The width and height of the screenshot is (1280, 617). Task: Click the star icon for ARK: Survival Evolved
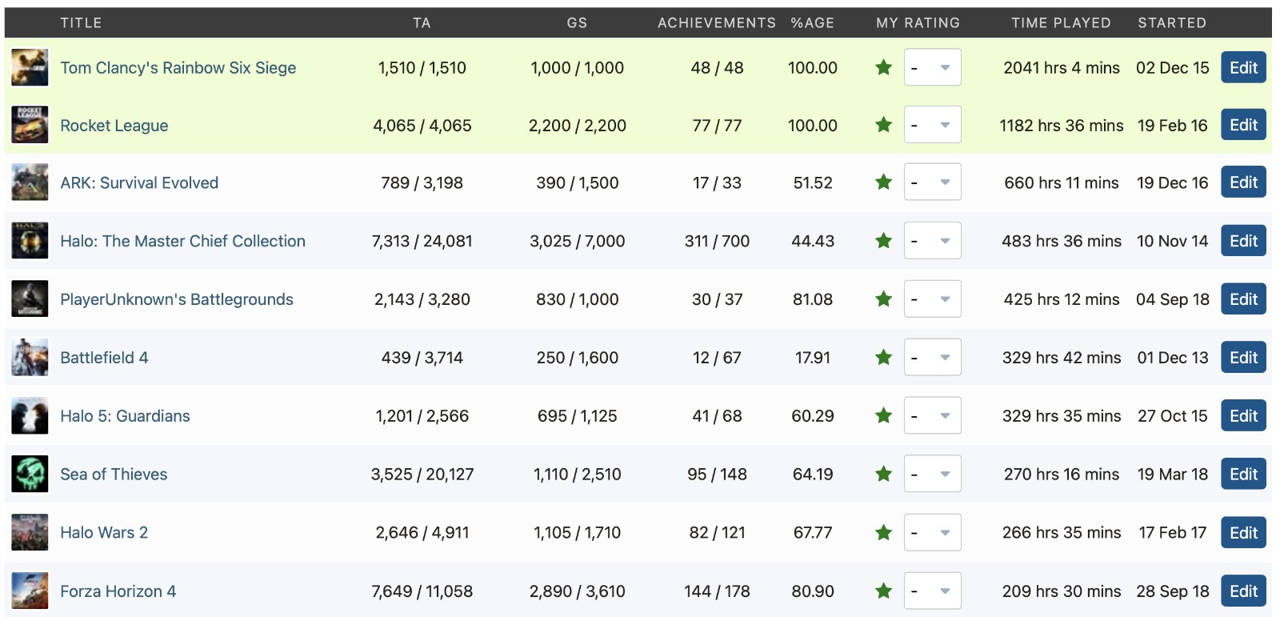pyautogui.click(x=883, y=182)
